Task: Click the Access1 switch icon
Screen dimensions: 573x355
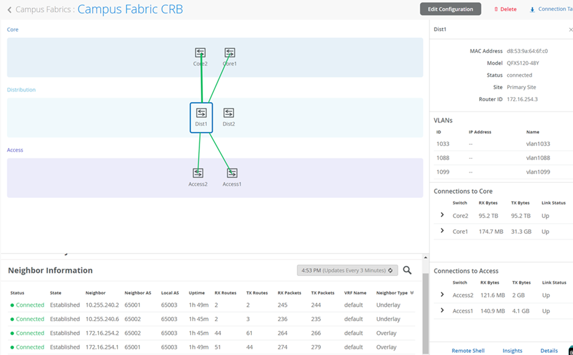Action: pos(232,173)
